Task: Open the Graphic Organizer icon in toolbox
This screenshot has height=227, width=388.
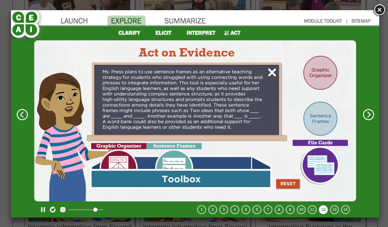Action: point(118,161)
